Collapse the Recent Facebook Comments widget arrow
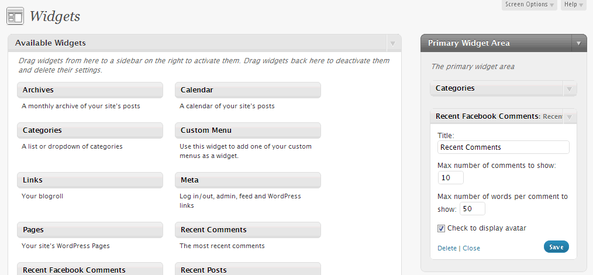The image size is (593, 275). click(569, 116)
